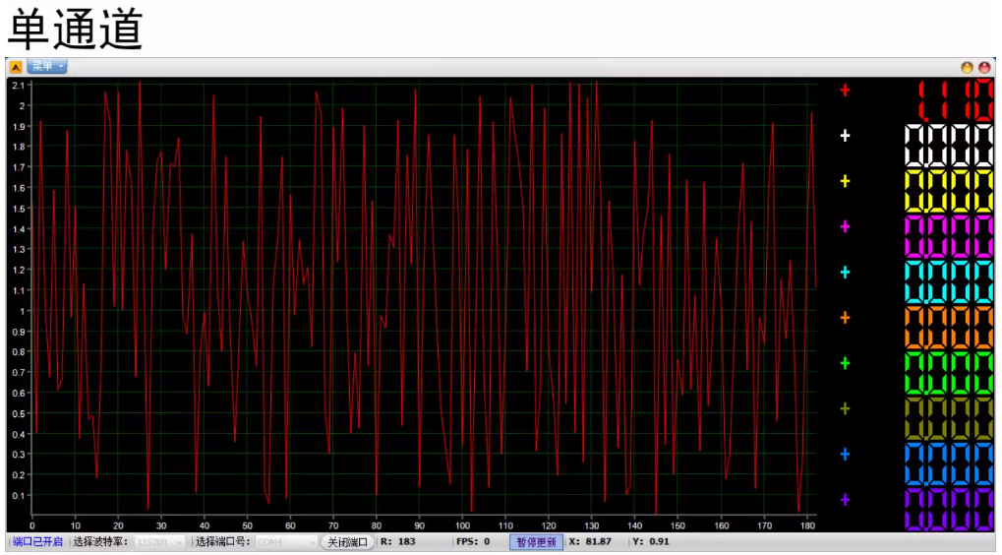
Task: Click the white channel plus marker
Action: 845,136
